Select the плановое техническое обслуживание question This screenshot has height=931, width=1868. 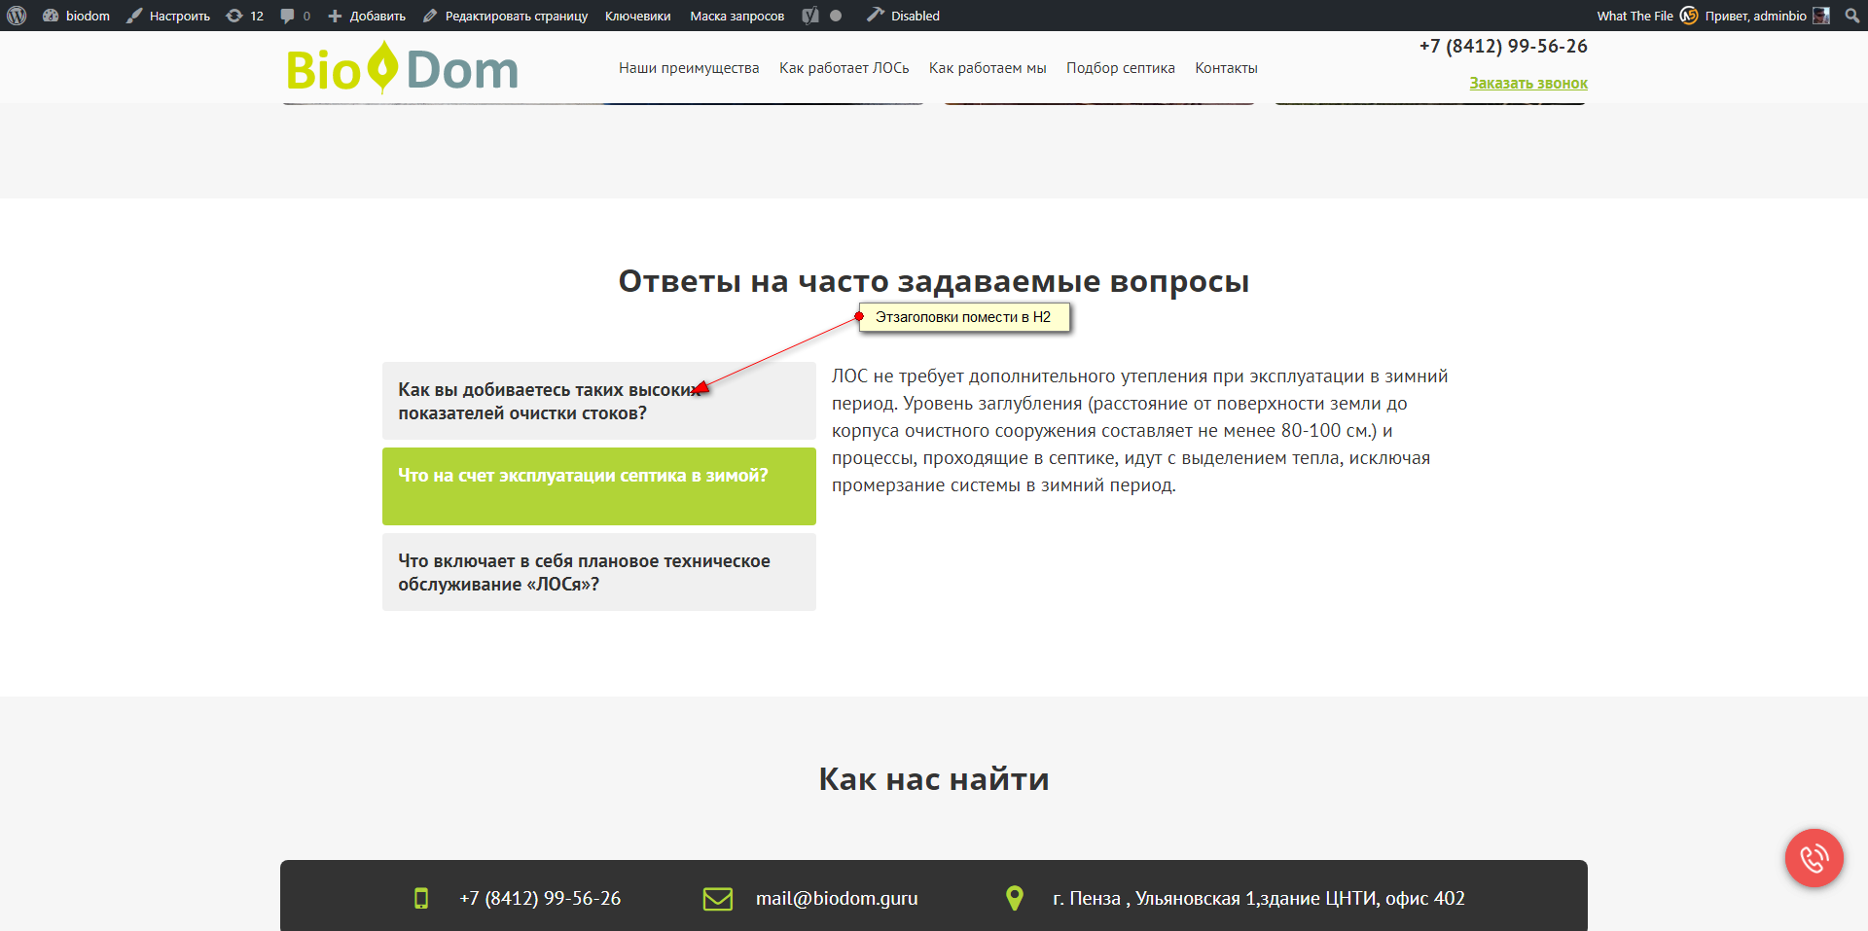(599, 572)
